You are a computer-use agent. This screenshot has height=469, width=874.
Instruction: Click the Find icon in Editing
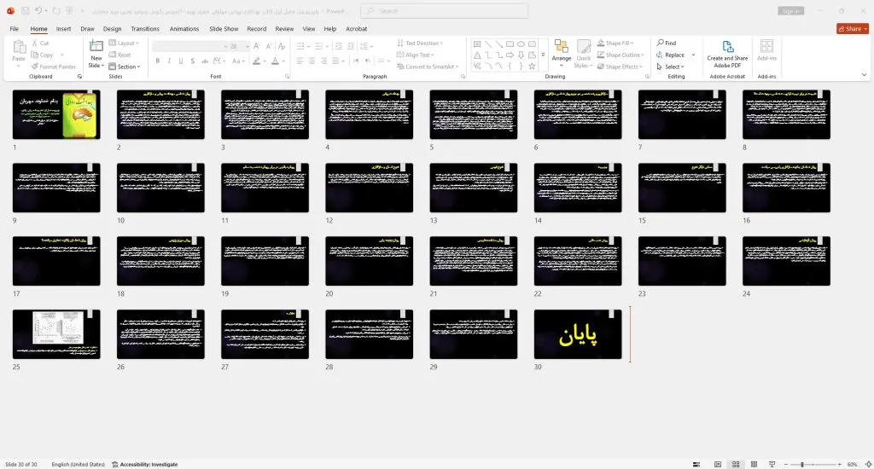pos(660,43)
